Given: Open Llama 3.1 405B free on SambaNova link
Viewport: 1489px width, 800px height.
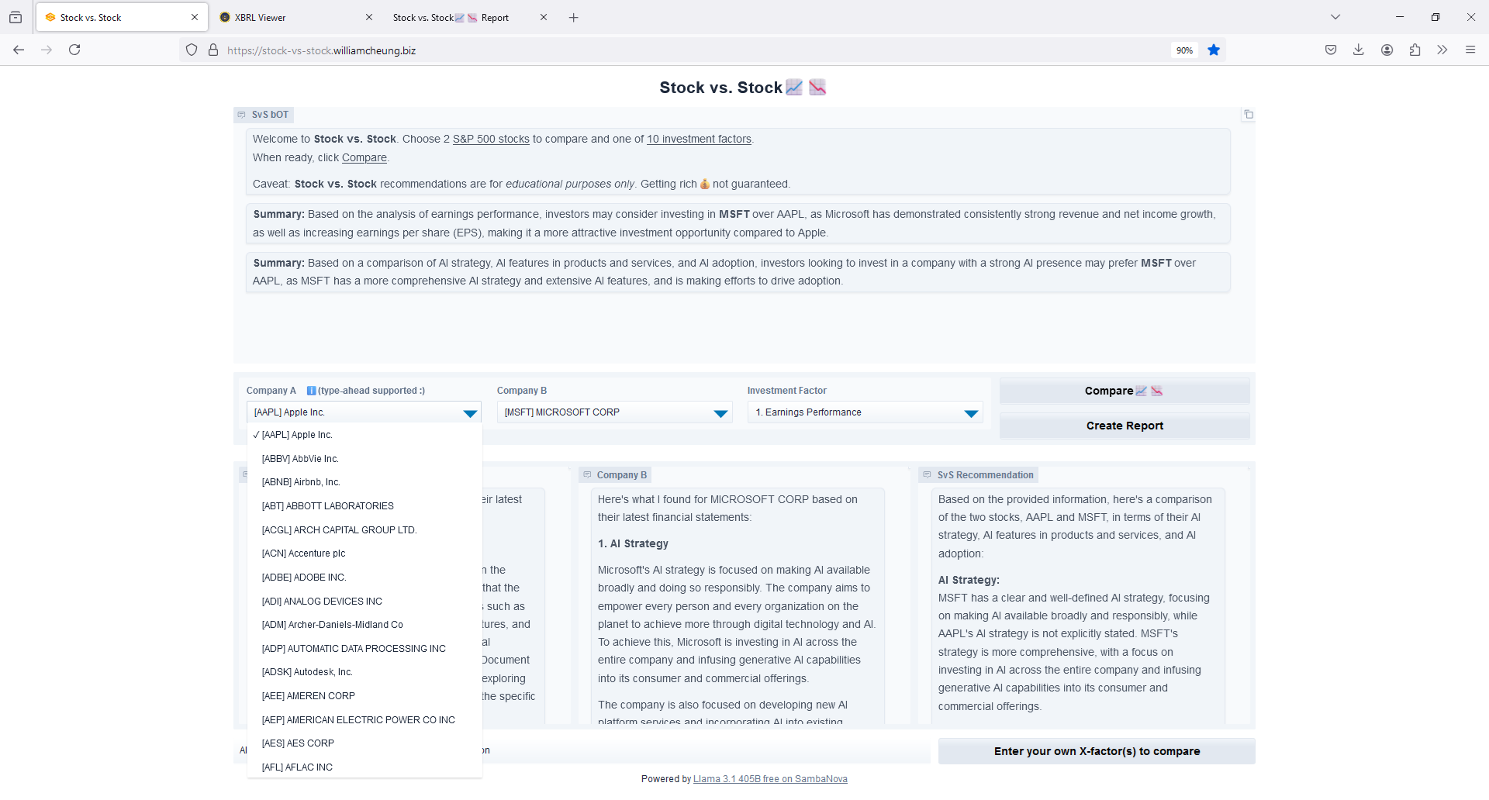Looking at the screenshot, I should coord(770,779).
